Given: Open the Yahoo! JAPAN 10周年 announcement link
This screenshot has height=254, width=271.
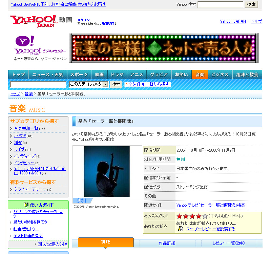Looking at the screenshot, I should pyautogui.click(x=58, y=4).
